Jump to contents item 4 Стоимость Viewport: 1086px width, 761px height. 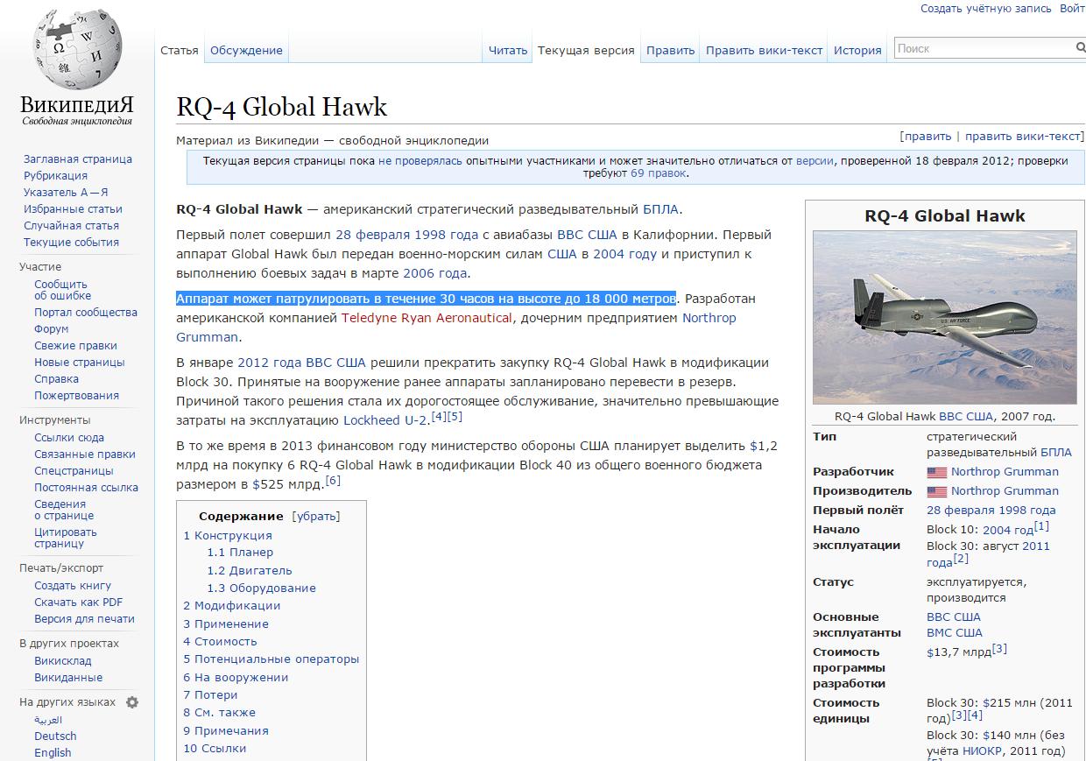click(x=221, y=642)
